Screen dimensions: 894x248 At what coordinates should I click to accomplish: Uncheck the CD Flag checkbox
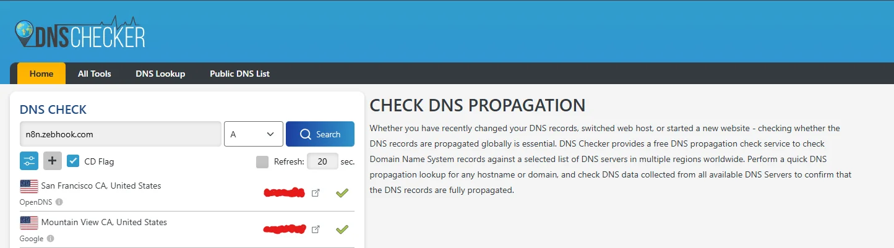73,161
